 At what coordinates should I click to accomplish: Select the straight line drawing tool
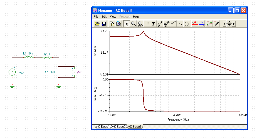180,24
